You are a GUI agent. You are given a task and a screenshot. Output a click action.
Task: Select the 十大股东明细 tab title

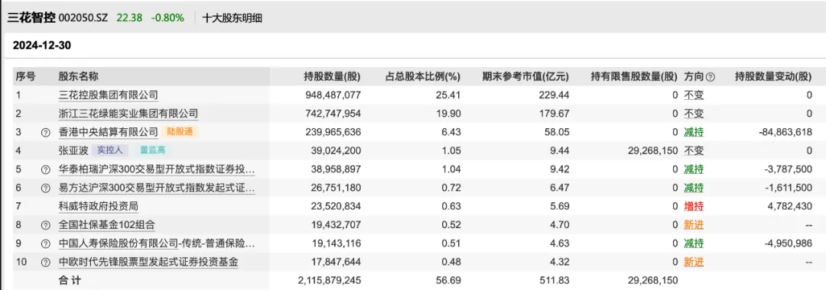click(x=233, y=18)
